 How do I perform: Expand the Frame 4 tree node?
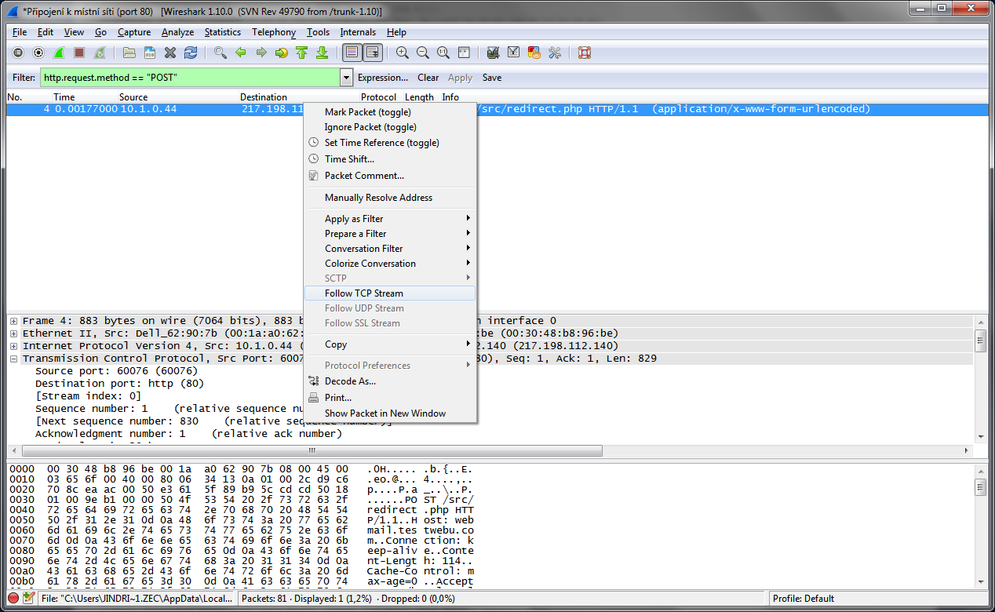pos(14,321)
